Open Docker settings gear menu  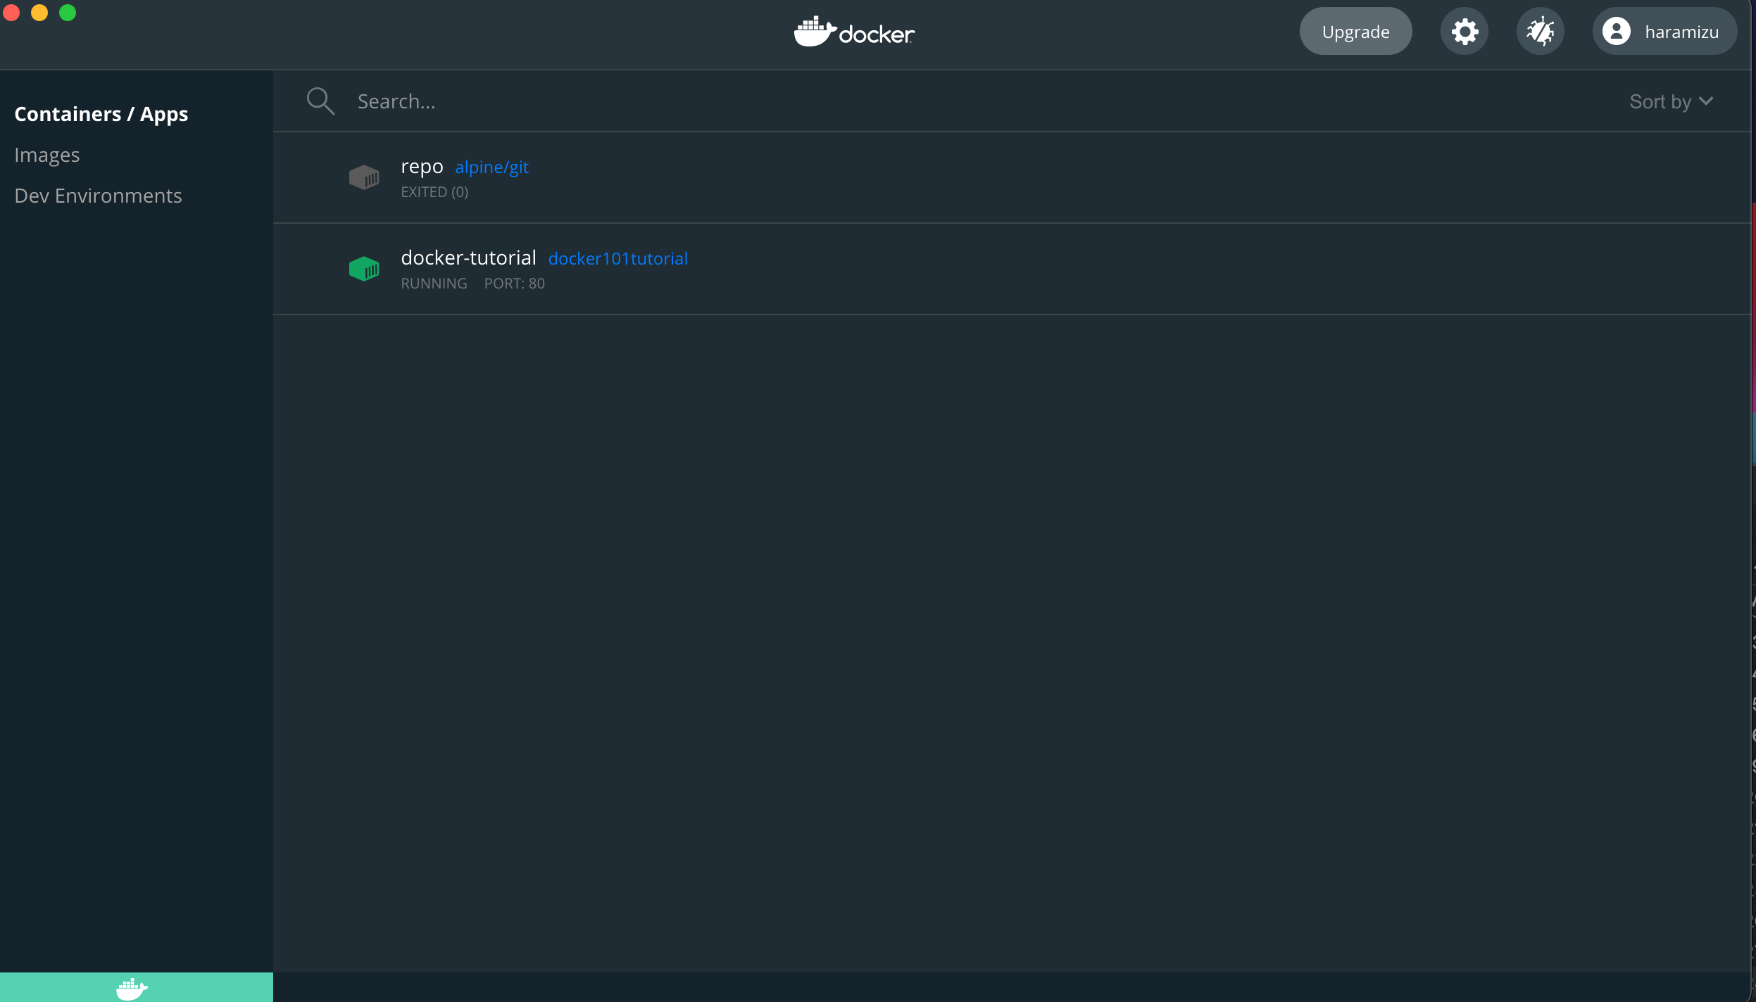[1467, 30]
